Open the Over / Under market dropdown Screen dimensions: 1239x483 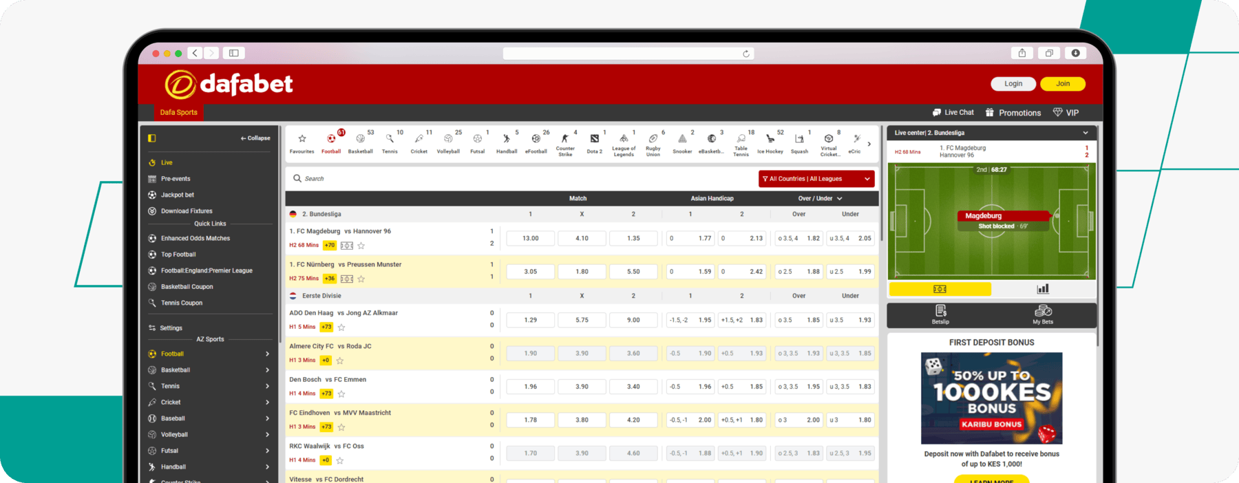tap(820, 198)
